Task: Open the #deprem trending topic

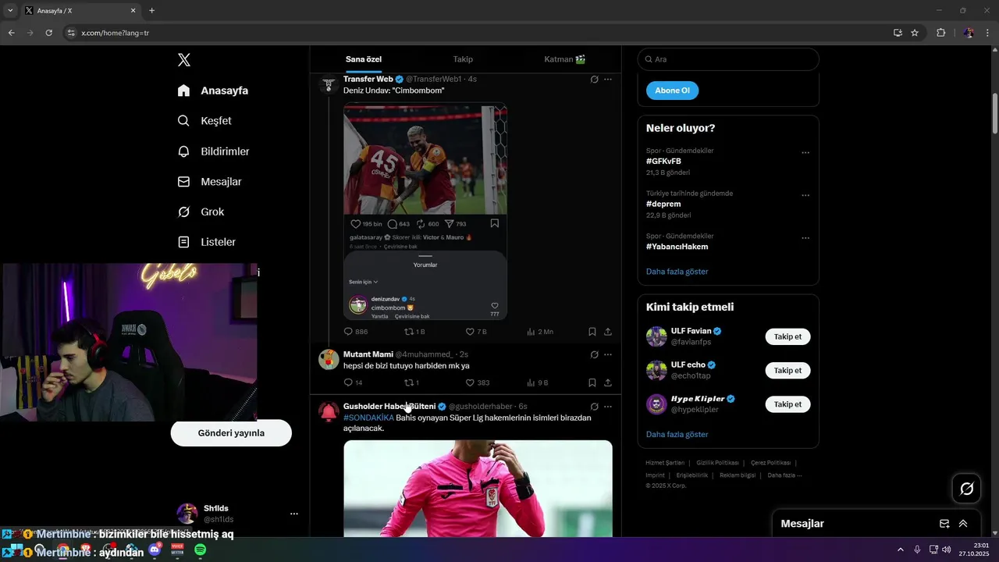Action: tap(663, 205)
